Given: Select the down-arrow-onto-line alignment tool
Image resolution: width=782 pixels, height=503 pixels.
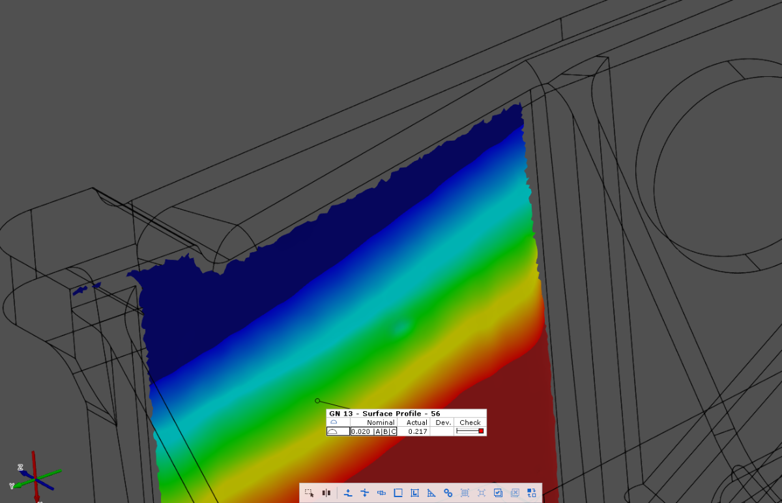Looking at the screenshot, I should click(x=348, y=493).
